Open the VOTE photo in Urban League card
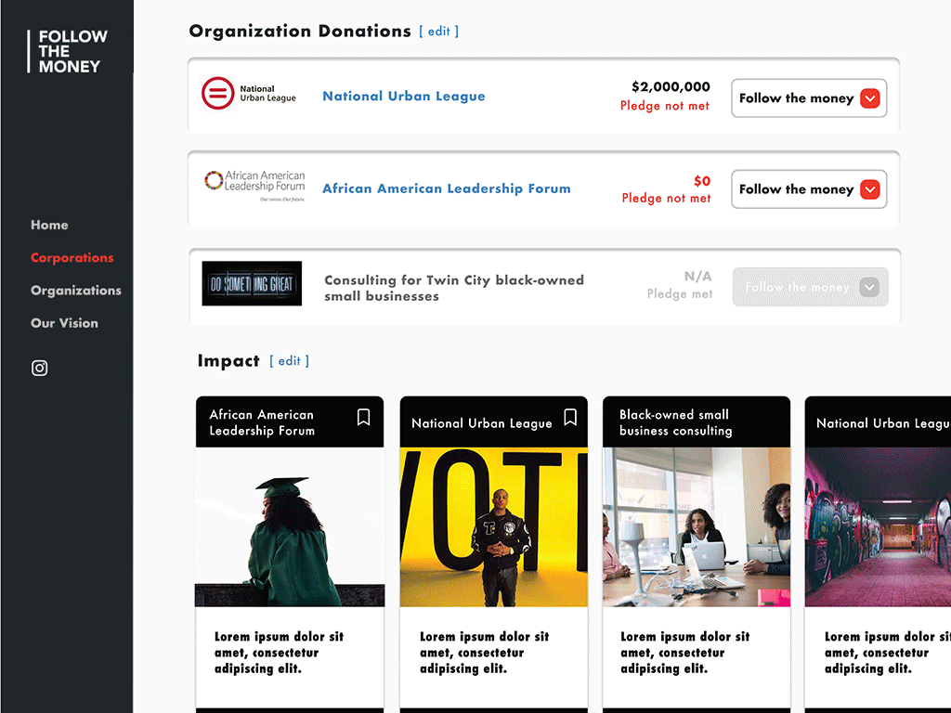 tap(494, 527)
